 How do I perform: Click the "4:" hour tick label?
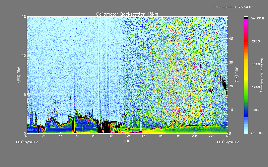tap(60, 136)
